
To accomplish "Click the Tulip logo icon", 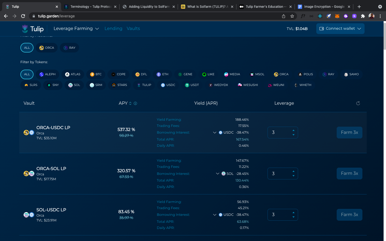I will [x=25, y=29].
